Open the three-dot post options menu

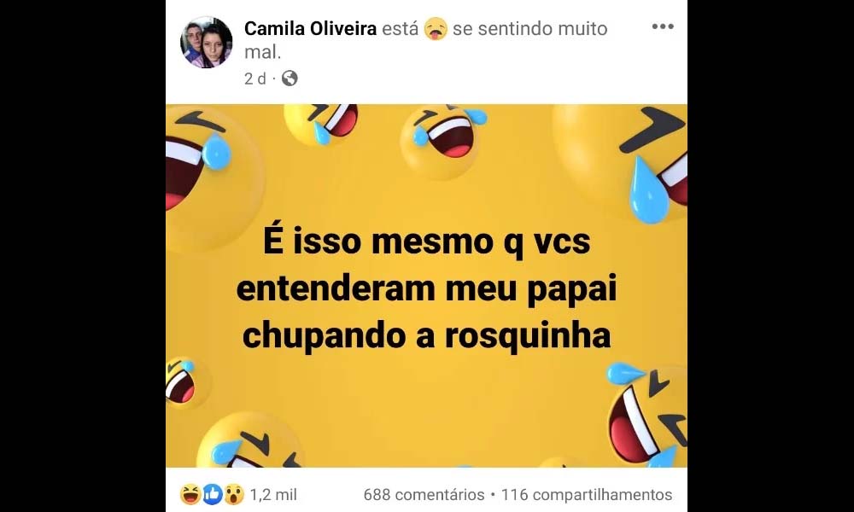click(x=663, y=26)
